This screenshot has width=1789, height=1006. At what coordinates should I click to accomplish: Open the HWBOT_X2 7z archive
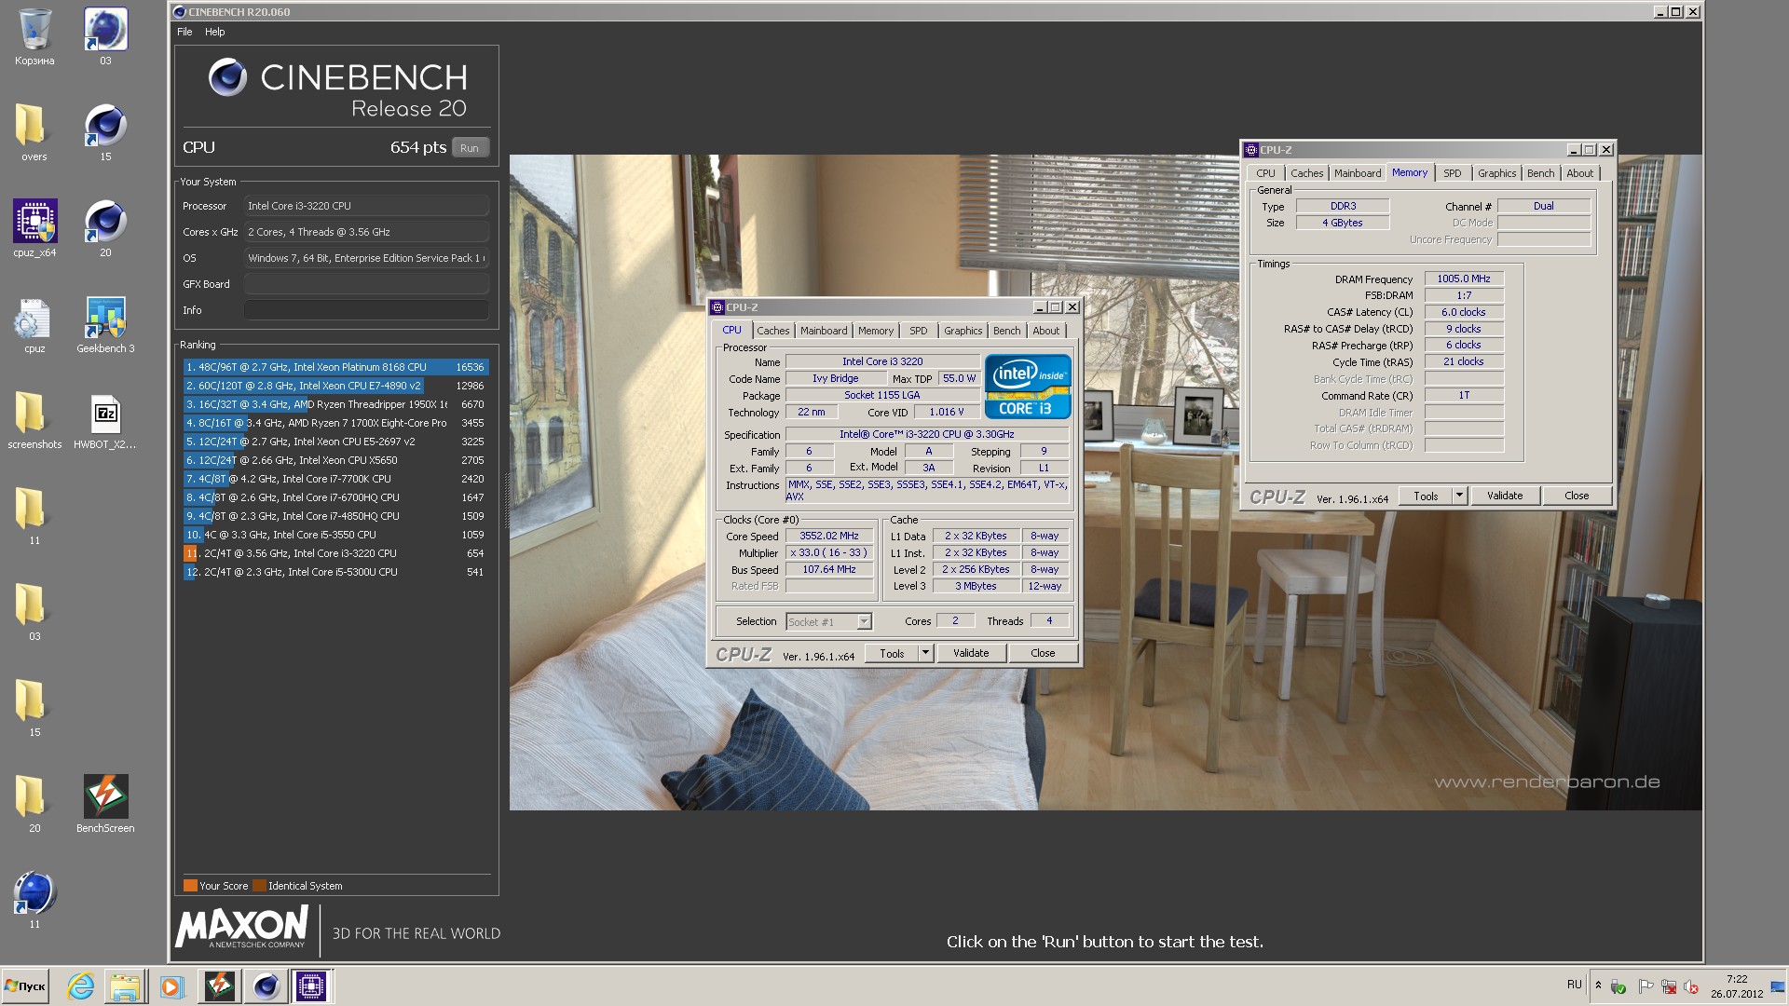pyautogui.click(x=105, y=421)
